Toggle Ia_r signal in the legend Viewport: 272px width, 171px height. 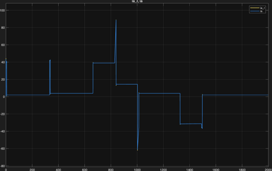[257, 8]
